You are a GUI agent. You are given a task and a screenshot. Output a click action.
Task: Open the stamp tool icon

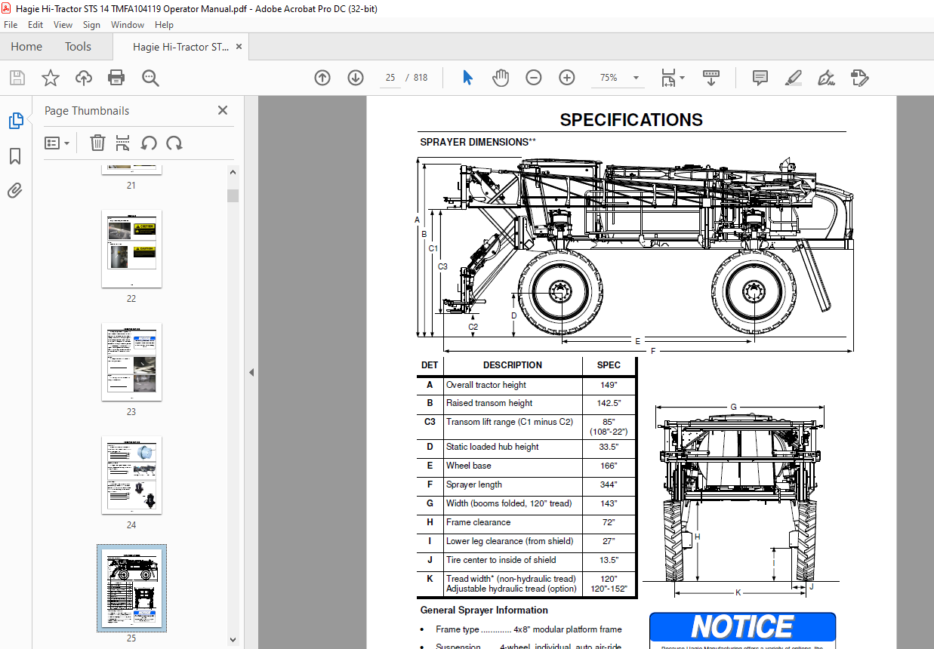[x=859, y=78]
